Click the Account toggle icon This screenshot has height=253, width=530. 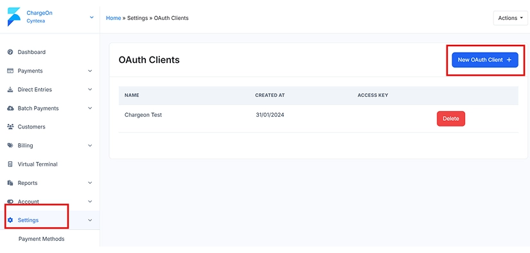pyautogui.click(x=10, y=202)
